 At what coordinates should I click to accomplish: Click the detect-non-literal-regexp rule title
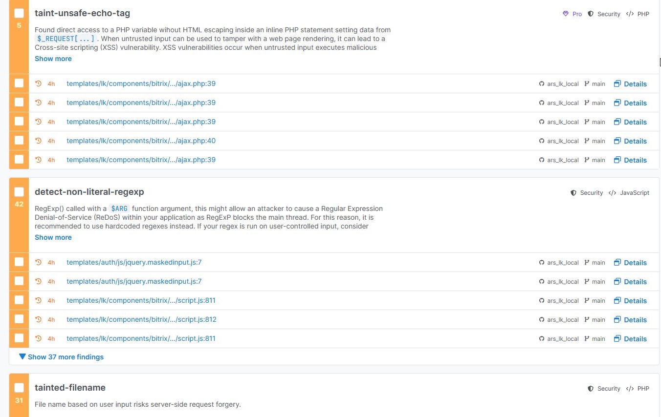point(89,192)
